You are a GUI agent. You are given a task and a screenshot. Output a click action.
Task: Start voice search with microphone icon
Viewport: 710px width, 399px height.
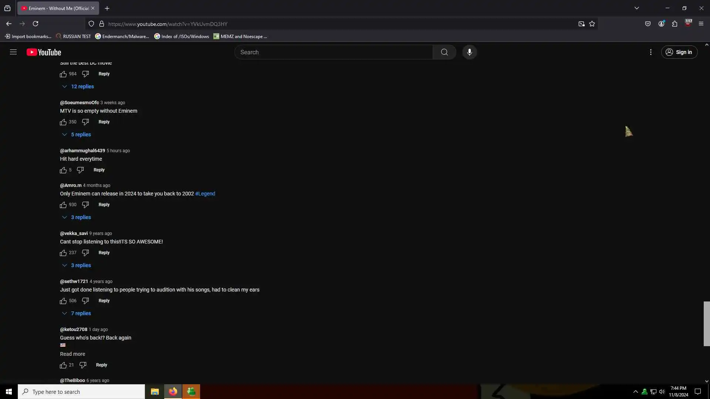pyautogui.click(x=469, y=52)
